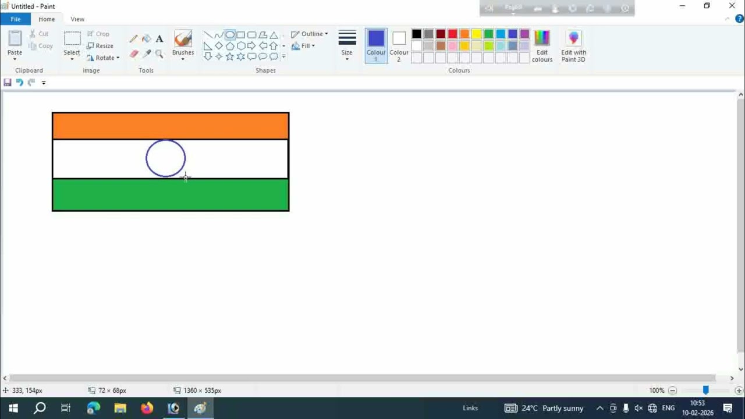The image size is (745, 419).
Task: Choose the Hexagon shape
Action: tap(240, 46)
